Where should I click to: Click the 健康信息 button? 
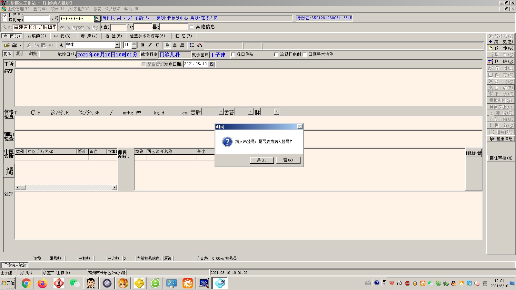coord(501,139)
